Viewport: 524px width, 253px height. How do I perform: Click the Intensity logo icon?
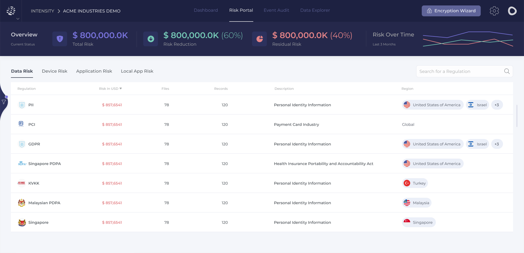pyautogui.click(x=11, y=11)
